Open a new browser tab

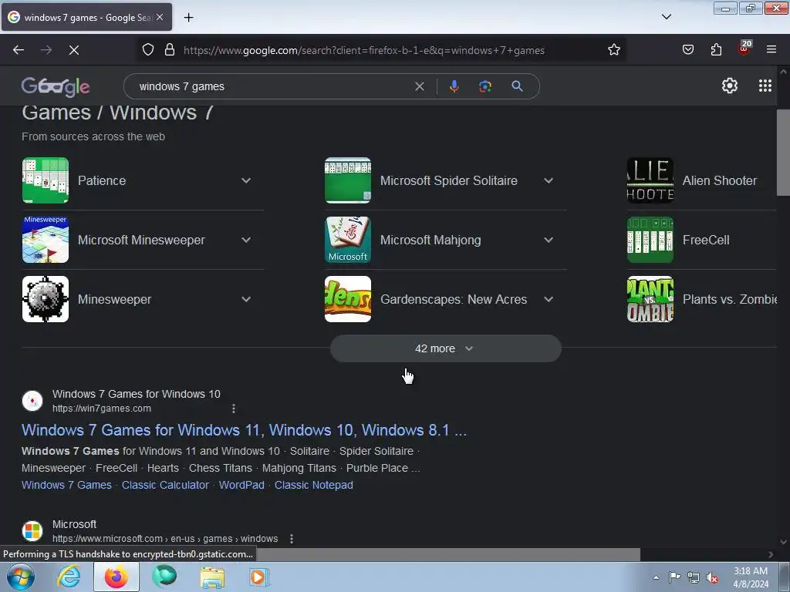(x=188, y=18)
